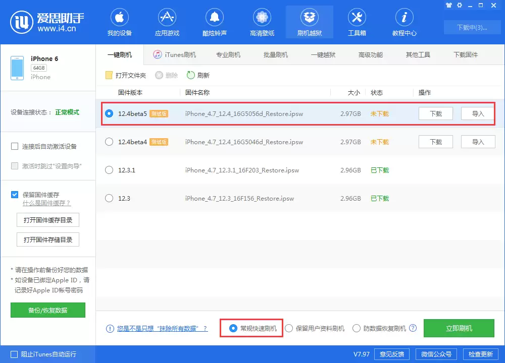Click the 64GB capacity badge
Image resolution: width=505 pixels, height=363 pixels.
coord(39,68)
